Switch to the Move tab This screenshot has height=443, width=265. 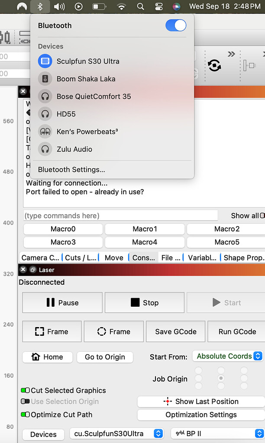[113, 257]
